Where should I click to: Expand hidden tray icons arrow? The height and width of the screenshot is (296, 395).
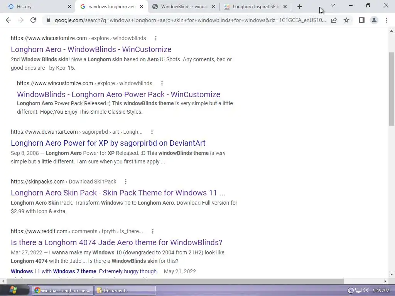(x=350, y=291)
